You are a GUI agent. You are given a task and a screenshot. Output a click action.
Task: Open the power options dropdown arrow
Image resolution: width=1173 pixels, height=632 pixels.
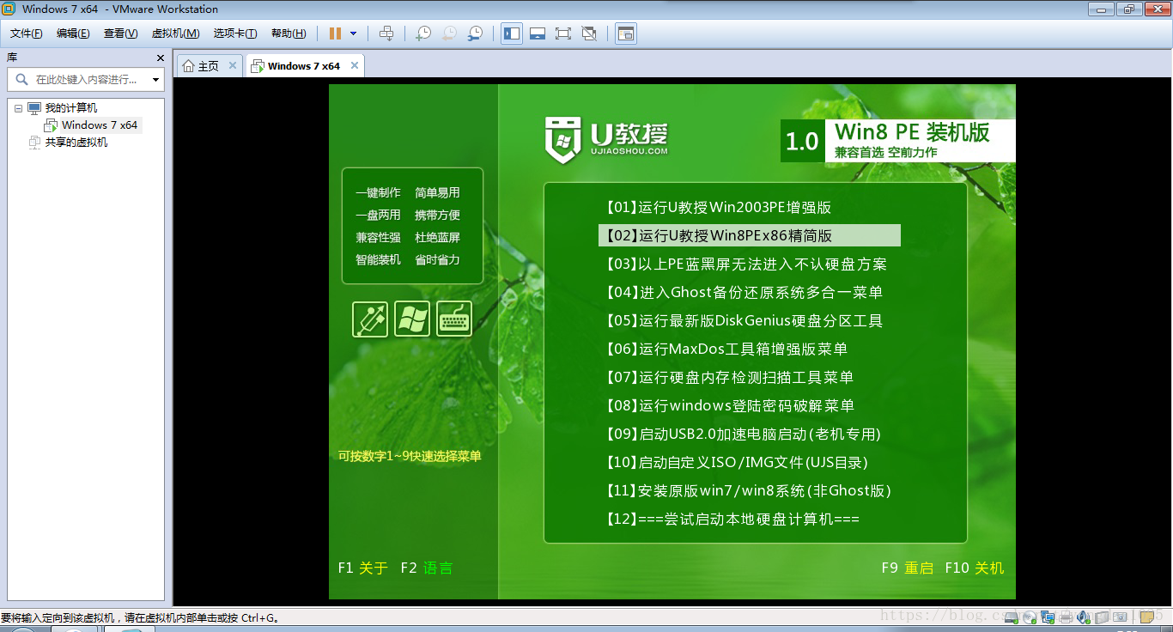(x=353, y=33)
